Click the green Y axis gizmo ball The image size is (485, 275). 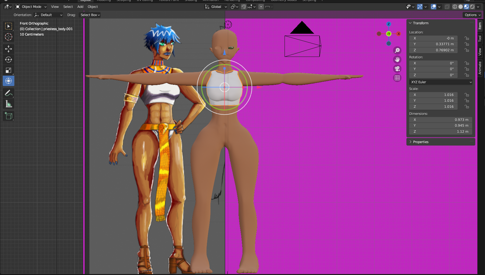coord(389,34)
